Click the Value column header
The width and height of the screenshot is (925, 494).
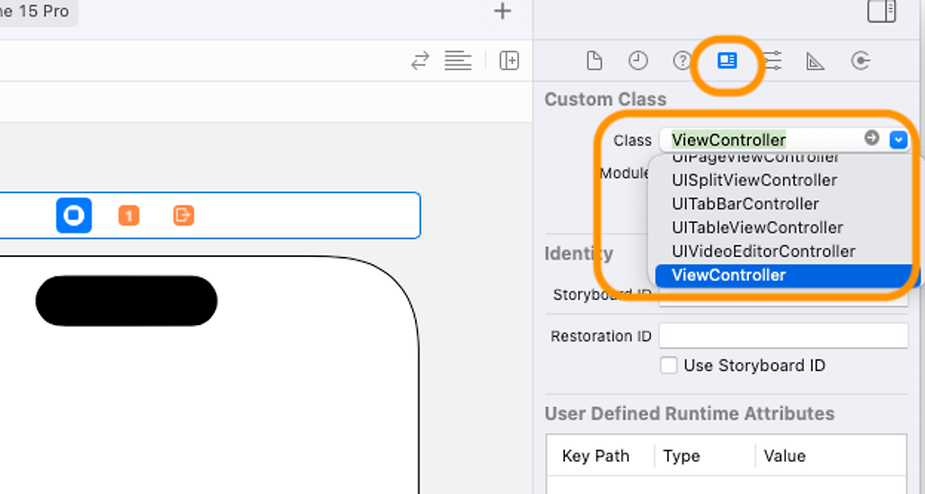click(x=785, y=456)
